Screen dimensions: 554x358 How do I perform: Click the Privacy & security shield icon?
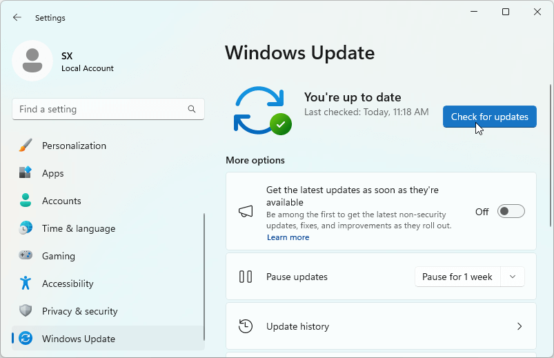coord(26,310)
